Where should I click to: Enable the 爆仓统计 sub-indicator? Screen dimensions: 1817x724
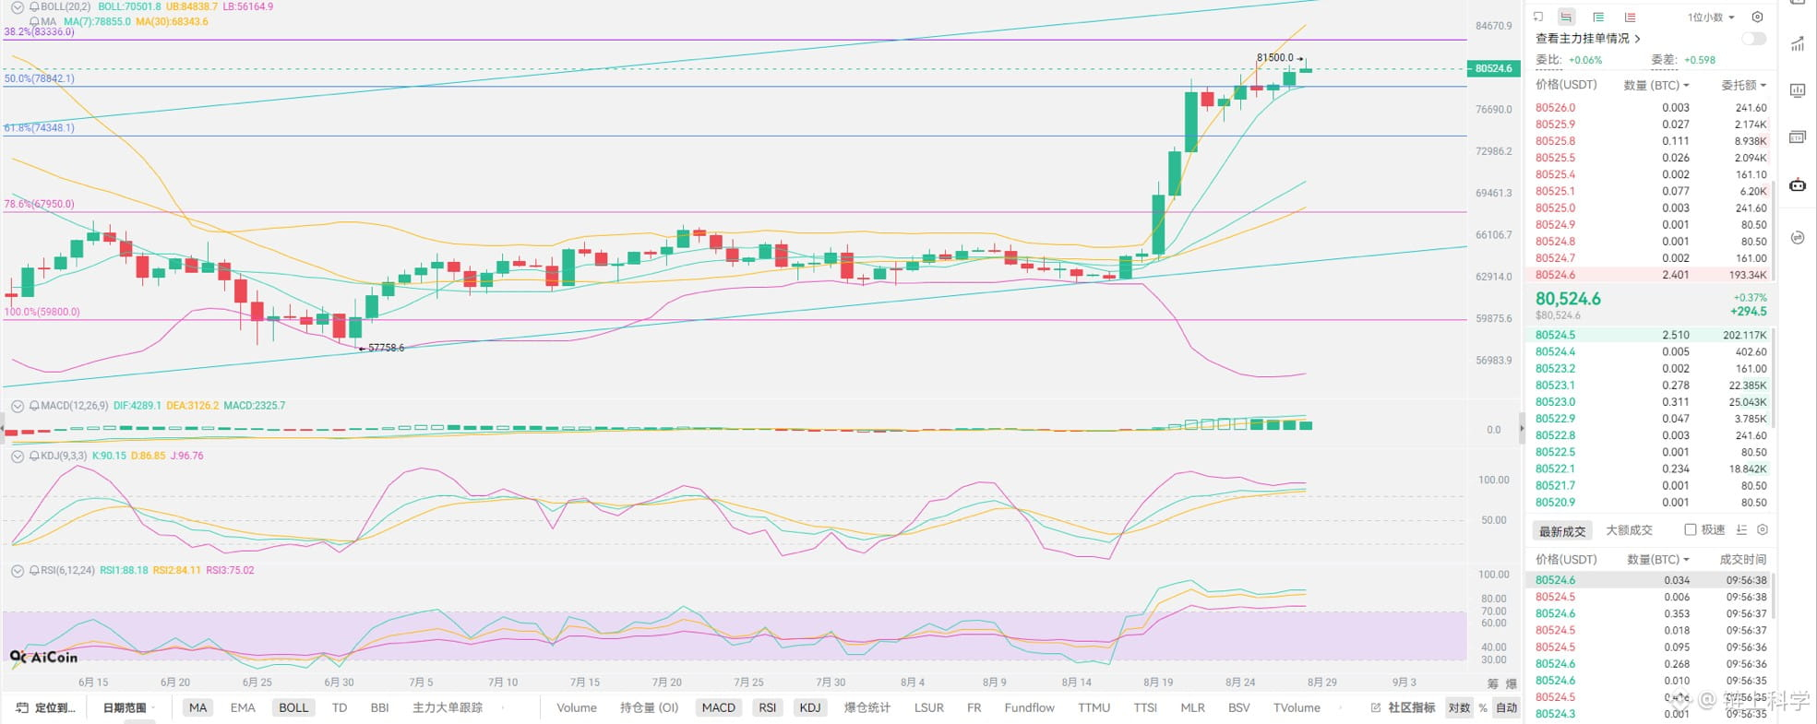(x=867, y=708)
